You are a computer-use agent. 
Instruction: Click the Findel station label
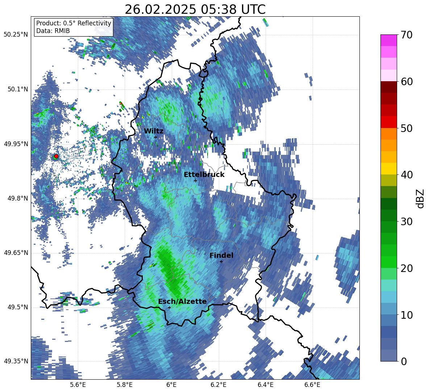pos(221,255)
